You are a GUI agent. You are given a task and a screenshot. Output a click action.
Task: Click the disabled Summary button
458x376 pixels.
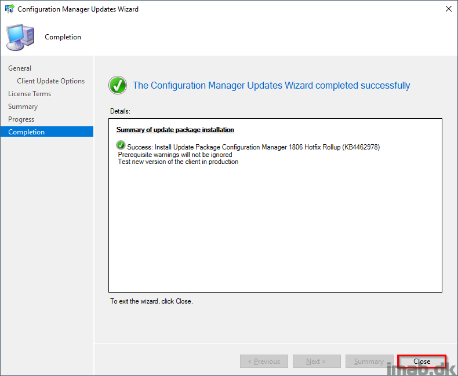tap(369, 362)
